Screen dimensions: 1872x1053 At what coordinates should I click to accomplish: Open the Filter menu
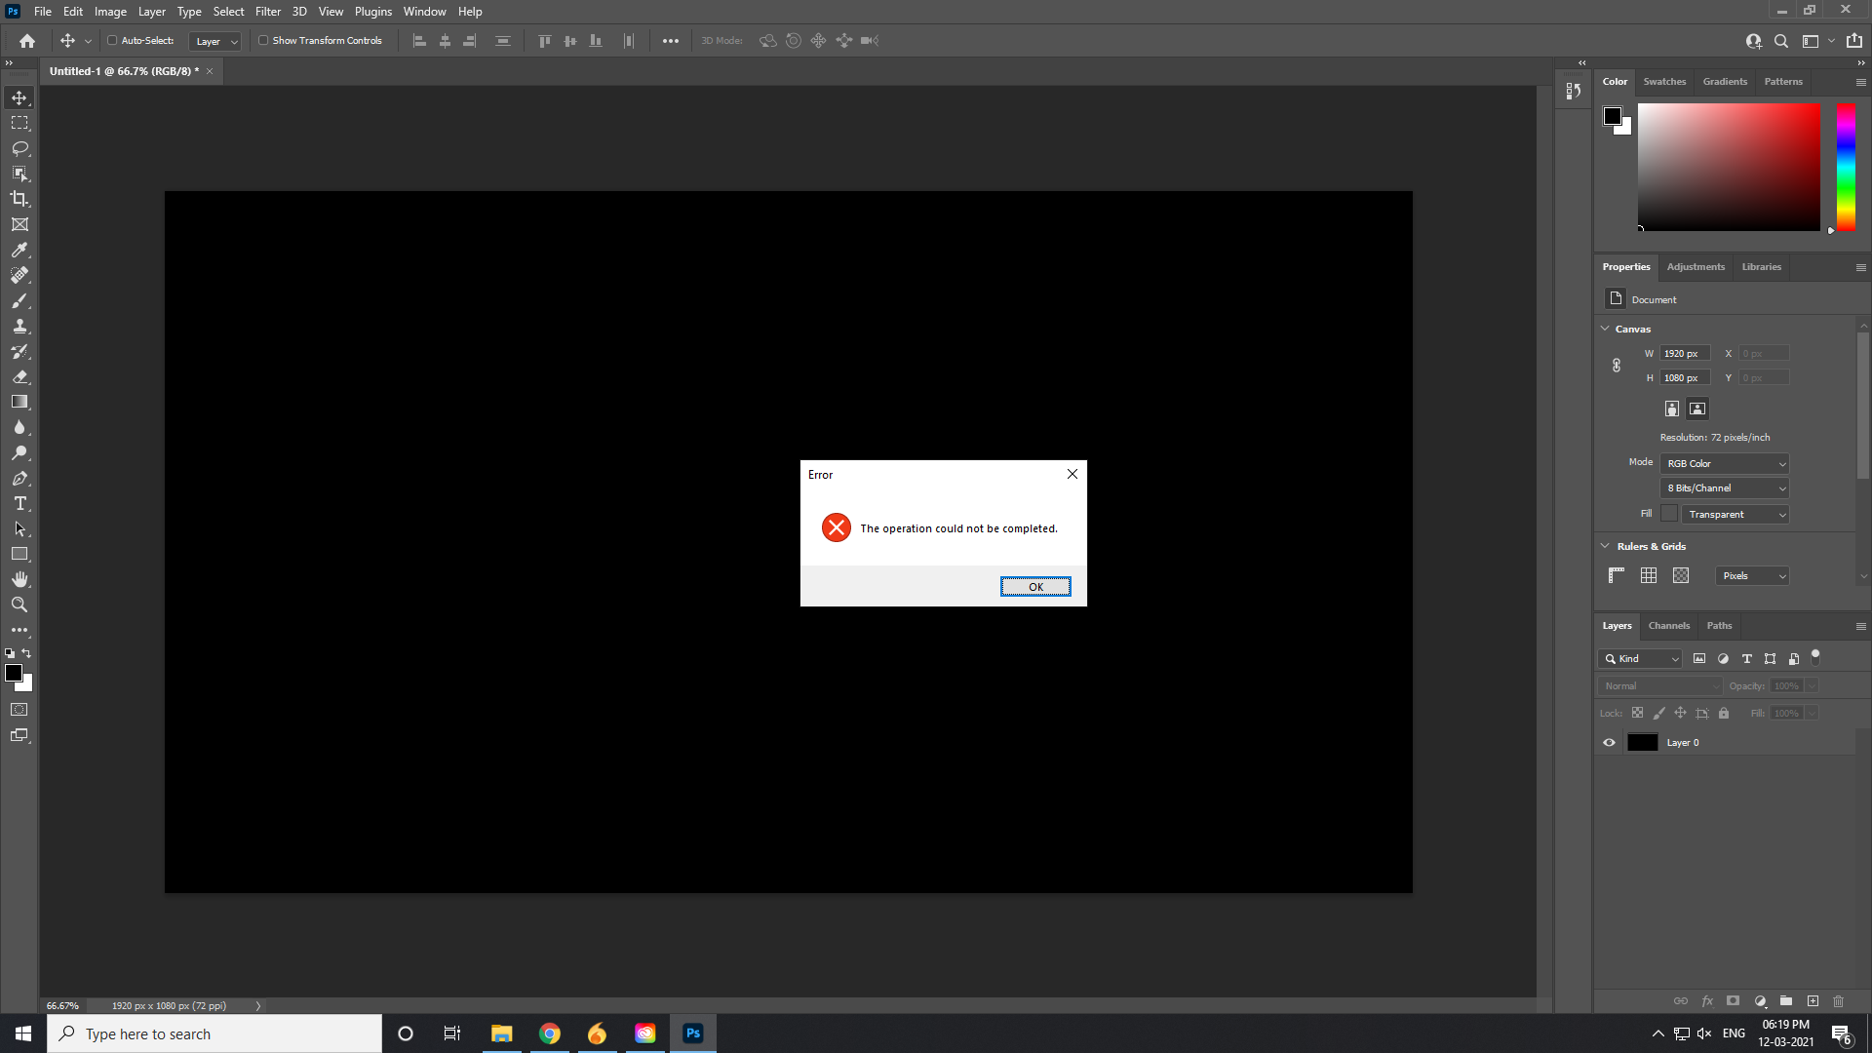(x=268, y=12)
